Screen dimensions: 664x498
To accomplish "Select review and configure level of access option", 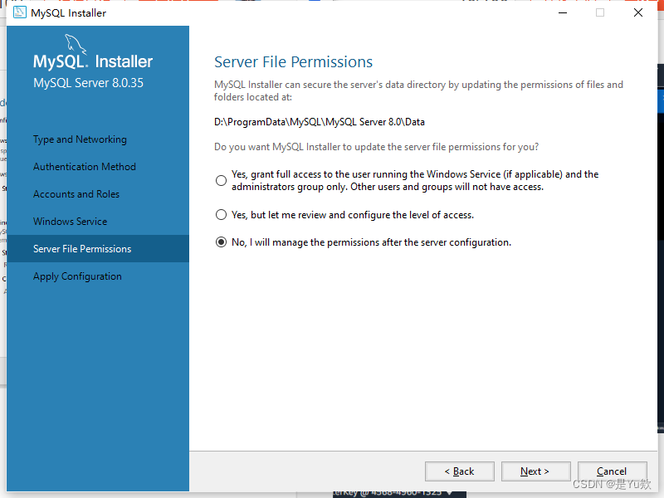I will click(x=221, y=215).
